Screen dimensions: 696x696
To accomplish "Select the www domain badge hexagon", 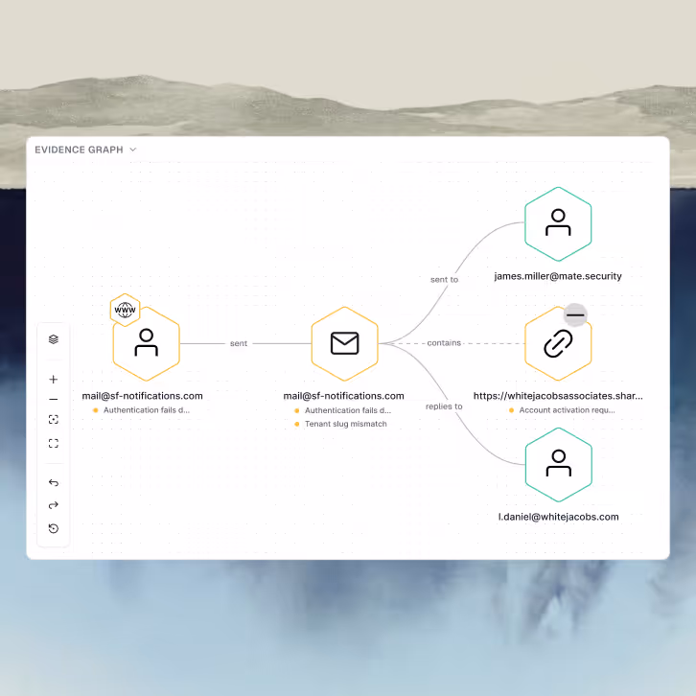I will pyautogui.click(x=126, y=310).
